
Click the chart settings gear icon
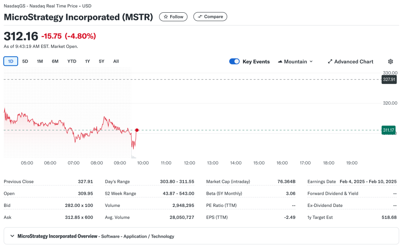[x=390, y=61]
